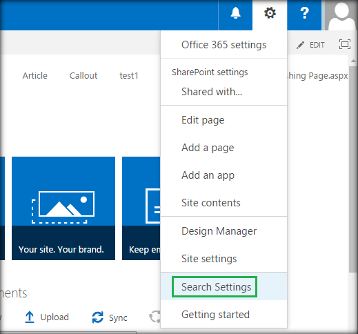Image resolution: width=358 pixels, height=334 pixels.
Task: Click the Keep email tile
Action: pos(141,208)
